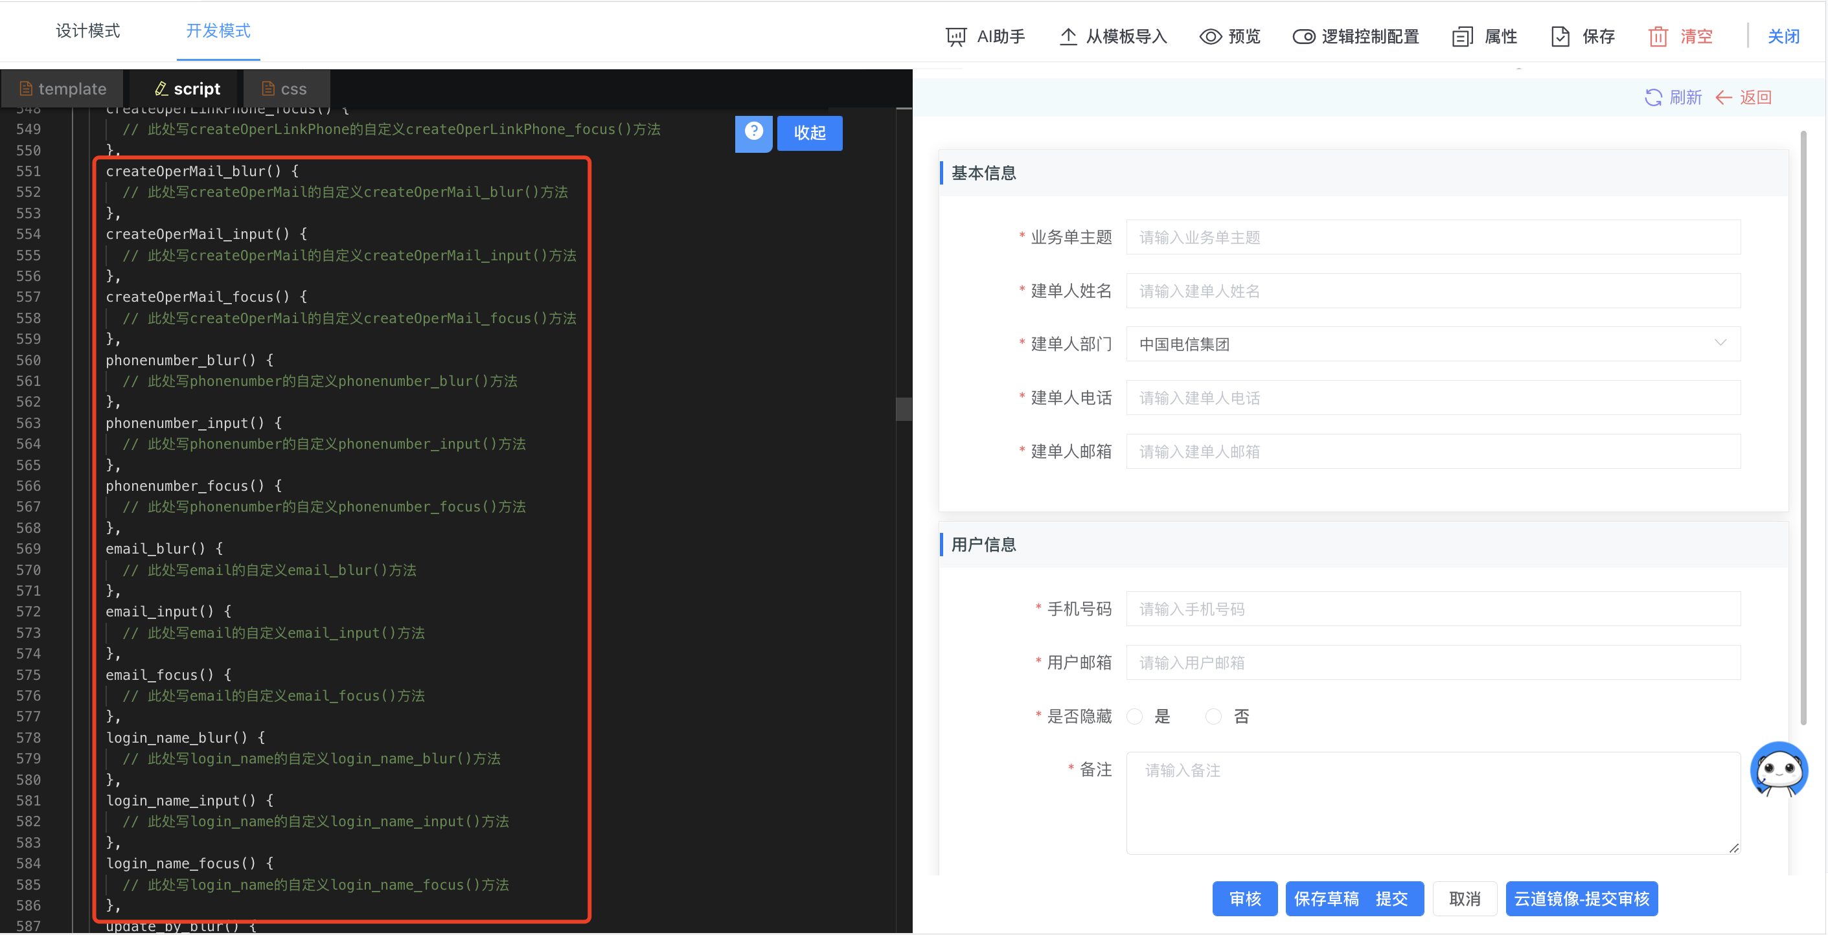The height and width of the screenshot is (935, 1828).
Task: Click the 保存 save icon
Action: [x=1560, y=36]
